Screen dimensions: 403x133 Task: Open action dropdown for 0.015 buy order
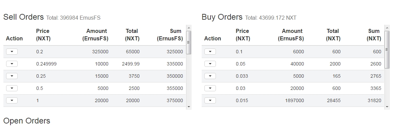coord(210,100)
